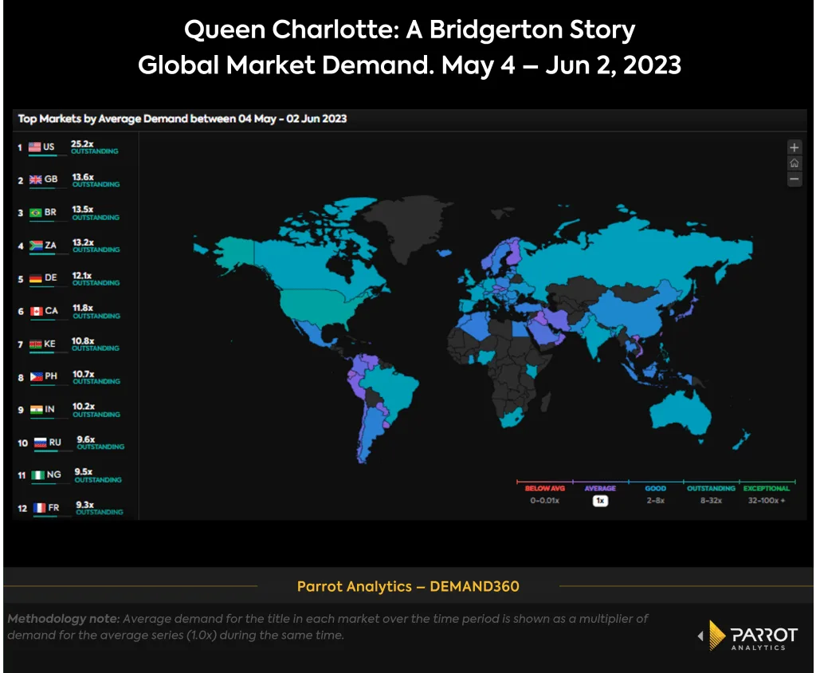Select the Brazil flag icon
The image size is (816, 673).
coord(36,213)
